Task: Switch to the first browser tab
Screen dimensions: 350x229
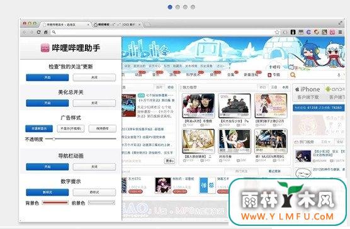Action: pos(65,25)
